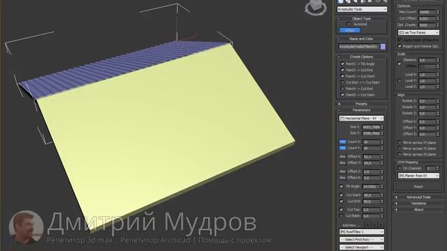Uncheck Point3 -> Cut End option
Screen dimensions: 447x251
pos(342,70)
